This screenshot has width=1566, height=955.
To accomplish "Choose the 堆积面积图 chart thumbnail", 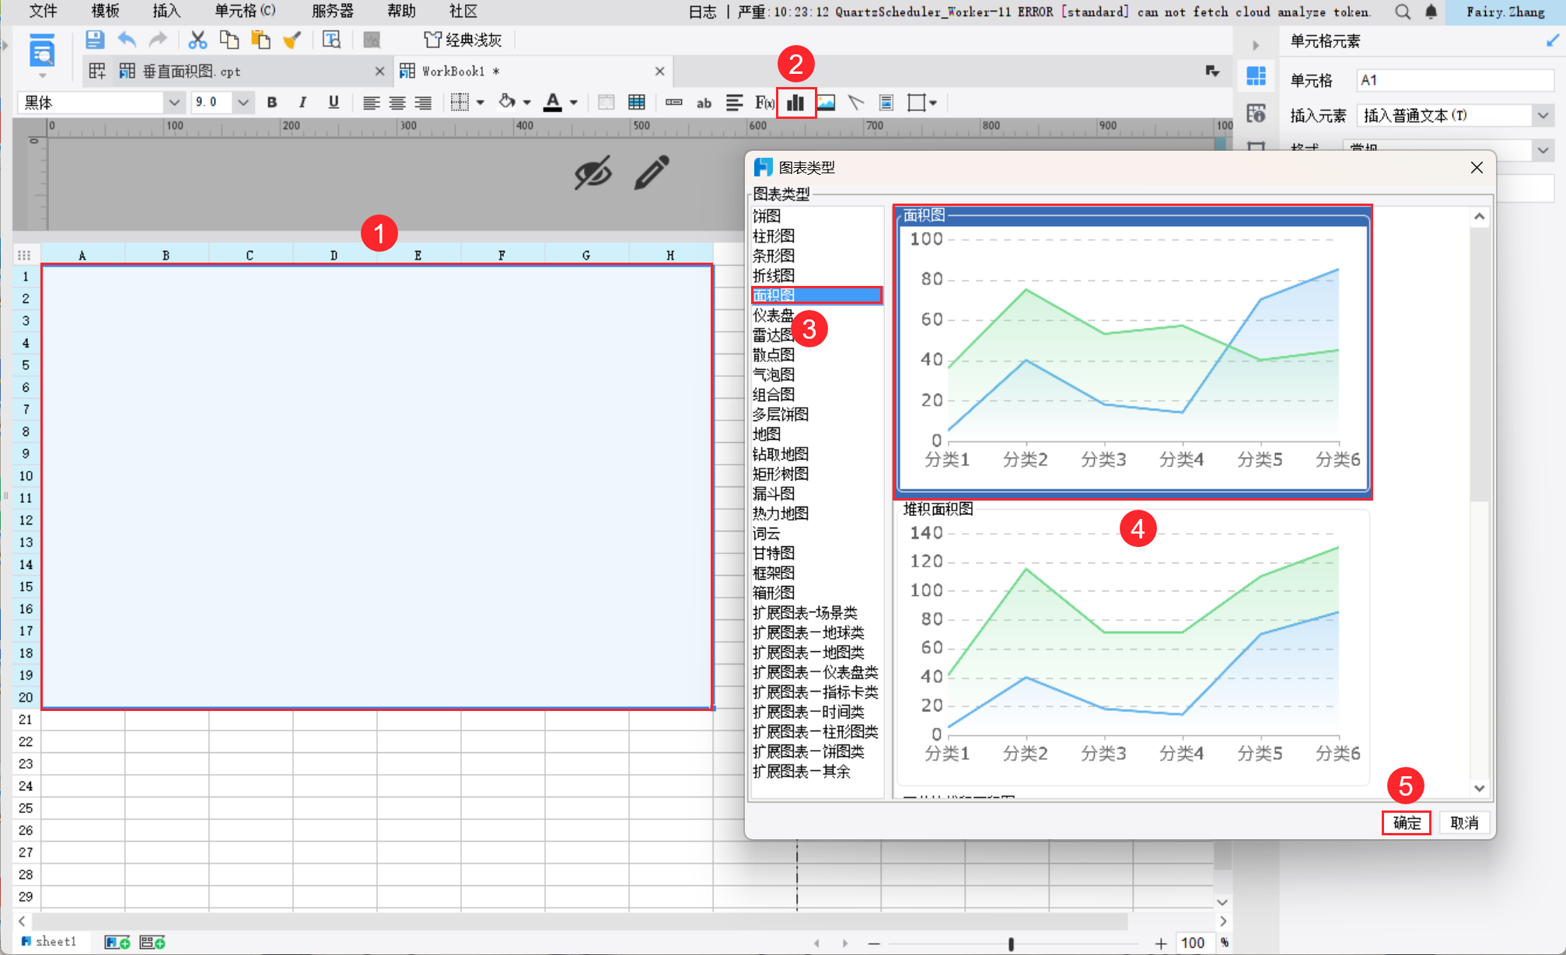I will (x=1132, y=644).
